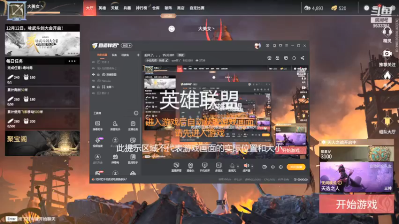Click the gold balance 4,893 display
The height and width of the screenshot is (224, 399).
[314, 8]
